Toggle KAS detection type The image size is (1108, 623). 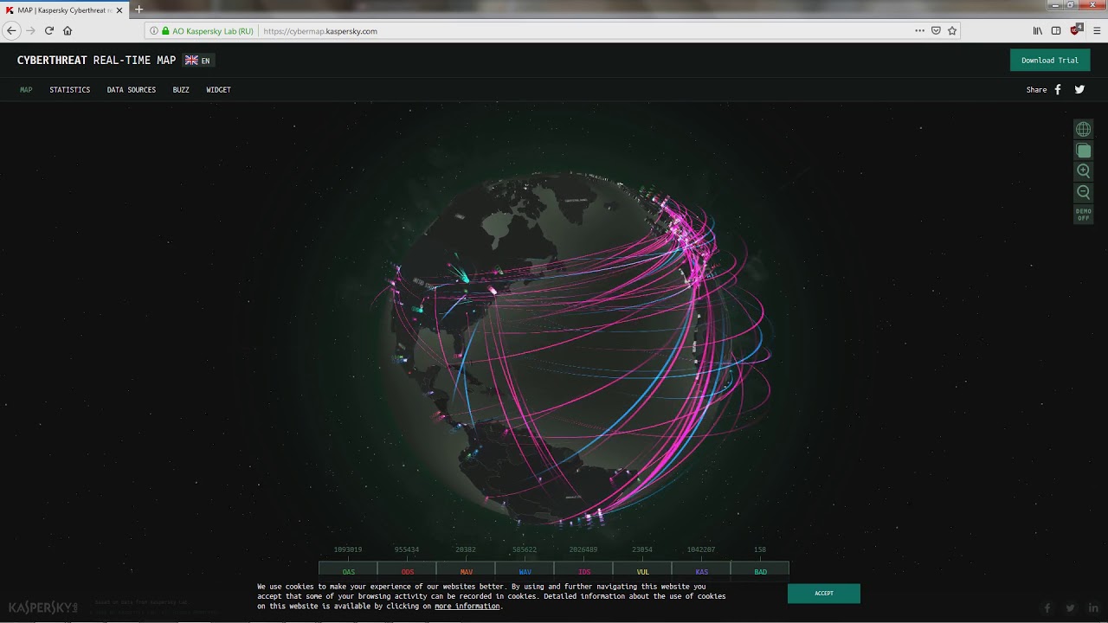701,571
